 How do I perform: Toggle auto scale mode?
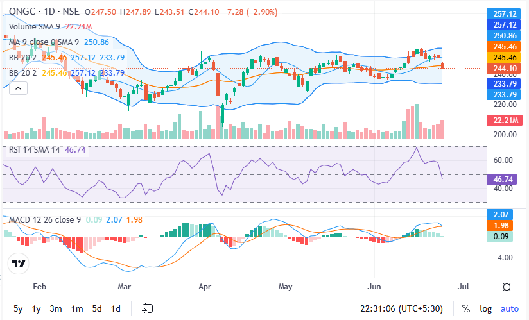pyautogui.click(x=510, y=308)
